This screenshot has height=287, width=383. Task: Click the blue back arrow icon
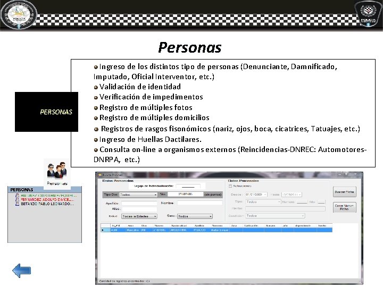pyautogui.click(x=21, y=271)
